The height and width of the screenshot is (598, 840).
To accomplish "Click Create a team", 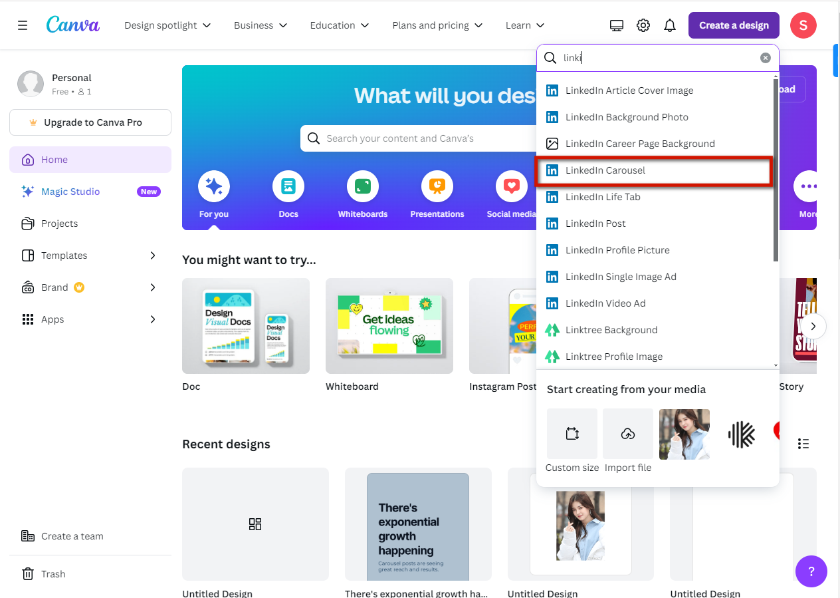I will pos(90,536).
